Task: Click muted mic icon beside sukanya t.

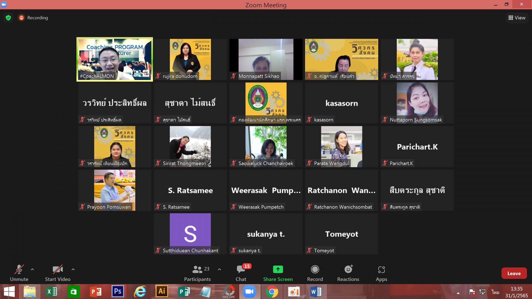Action: click(x=234, y=250)
